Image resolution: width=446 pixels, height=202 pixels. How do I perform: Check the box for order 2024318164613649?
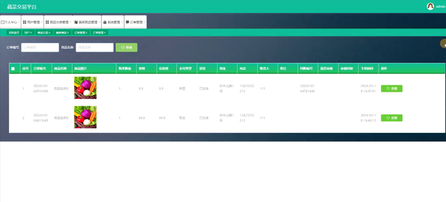click(13, 118)
